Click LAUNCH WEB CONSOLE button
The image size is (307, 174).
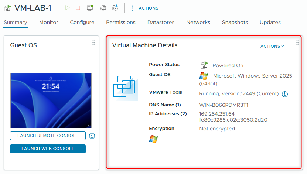[48, 149]
